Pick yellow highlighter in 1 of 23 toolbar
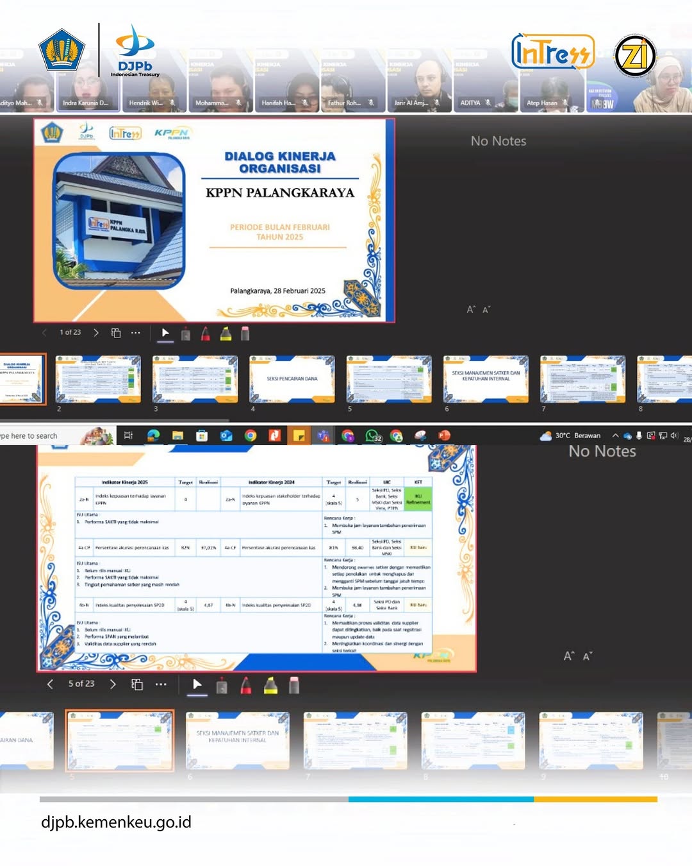 (x=226, y=334)
